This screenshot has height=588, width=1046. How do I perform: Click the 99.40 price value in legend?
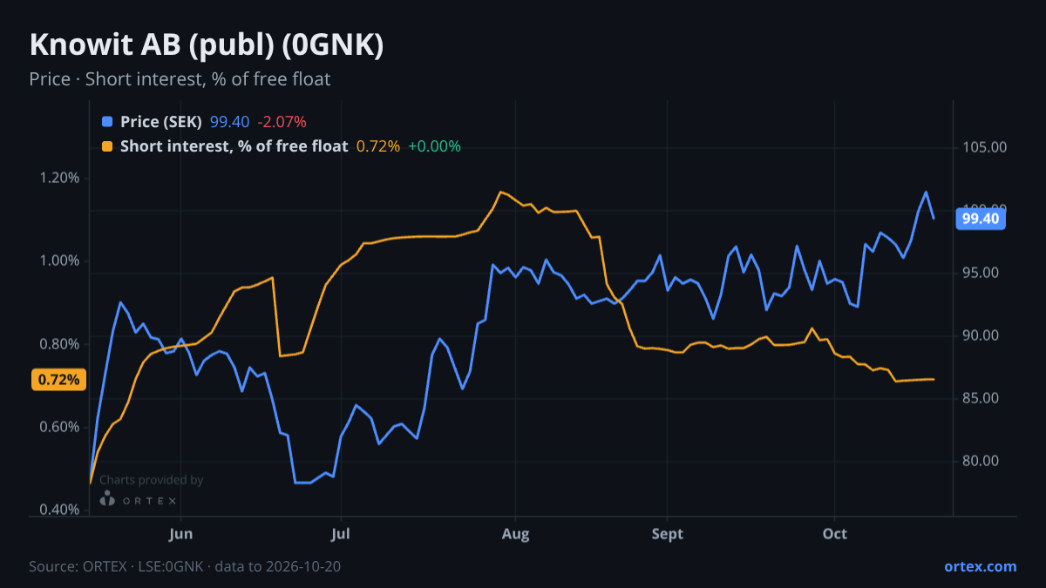point(229,122)
